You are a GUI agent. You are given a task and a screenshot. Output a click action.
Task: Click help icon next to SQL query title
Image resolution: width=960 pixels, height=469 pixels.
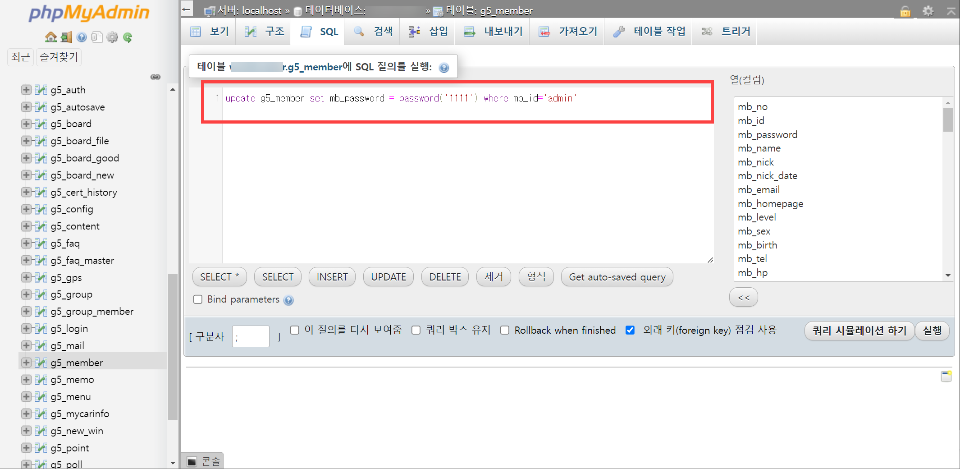444,67
